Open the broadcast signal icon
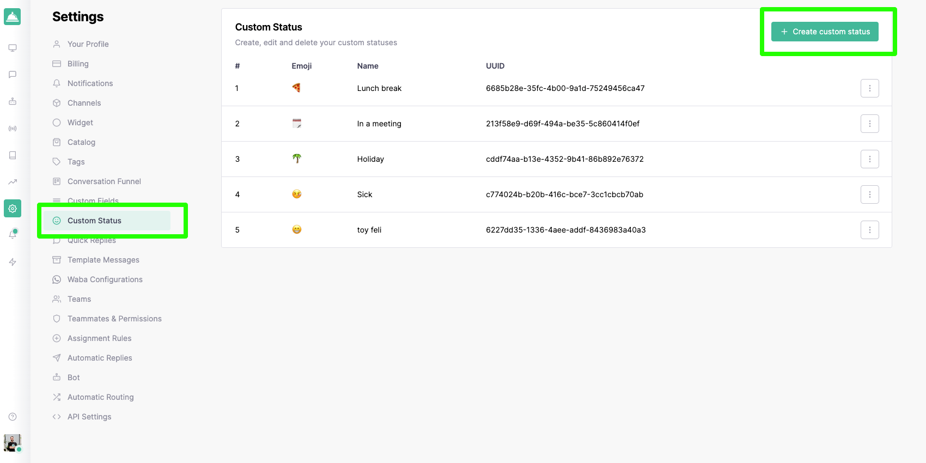This screenshot has width=926, height=463. click(13, 129)
